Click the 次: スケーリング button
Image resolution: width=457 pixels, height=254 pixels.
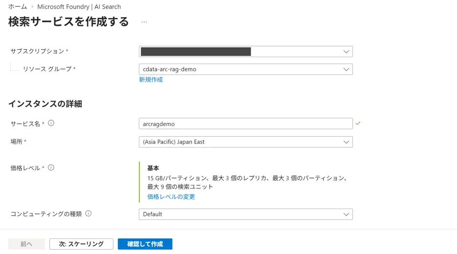tap(81, 244)
